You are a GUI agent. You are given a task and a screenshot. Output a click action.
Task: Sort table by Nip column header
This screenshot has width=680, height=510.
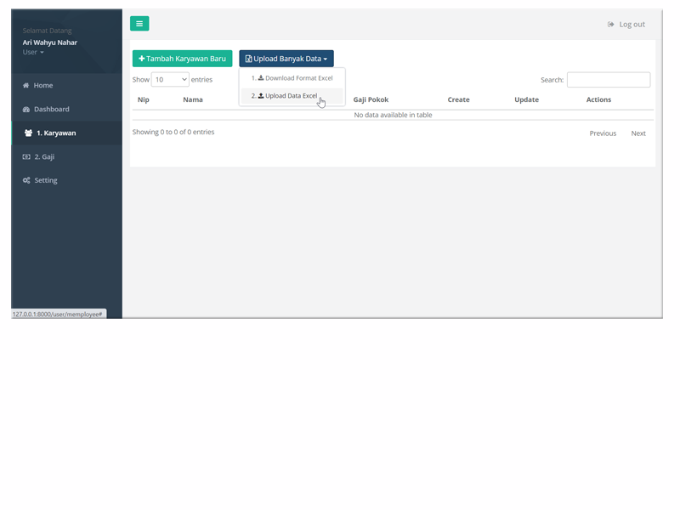click(144, 99)
